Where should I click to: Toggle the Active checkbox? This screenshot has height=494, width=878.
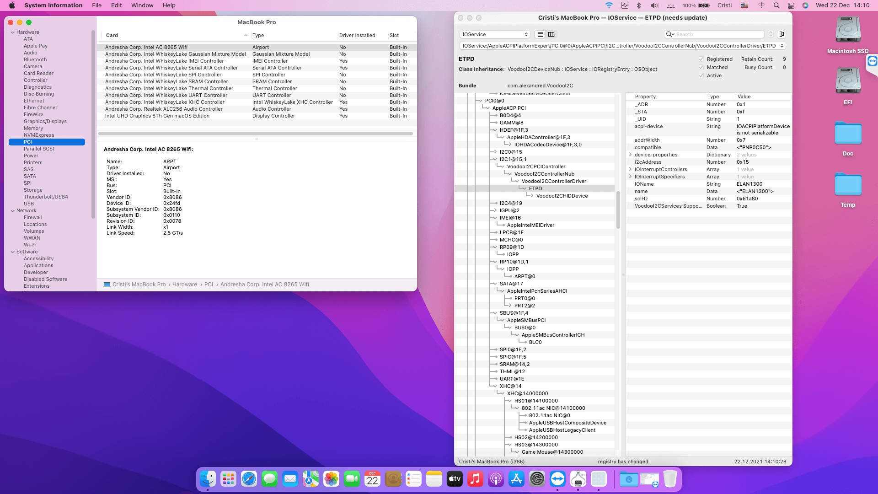(x=701, y=75)
